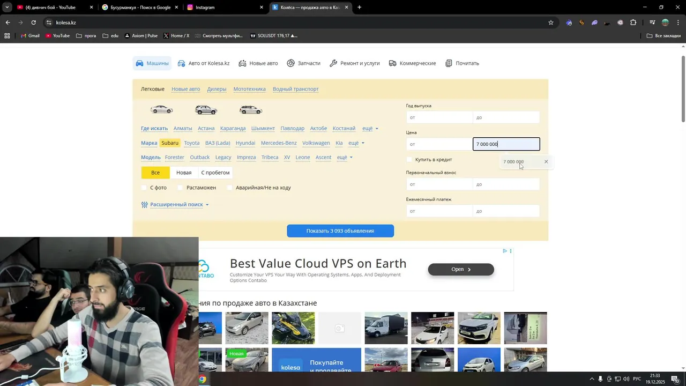Check the Растаможен option
Image resolution: width=686 pixels, height=386 pixels.
coord(180,188)
